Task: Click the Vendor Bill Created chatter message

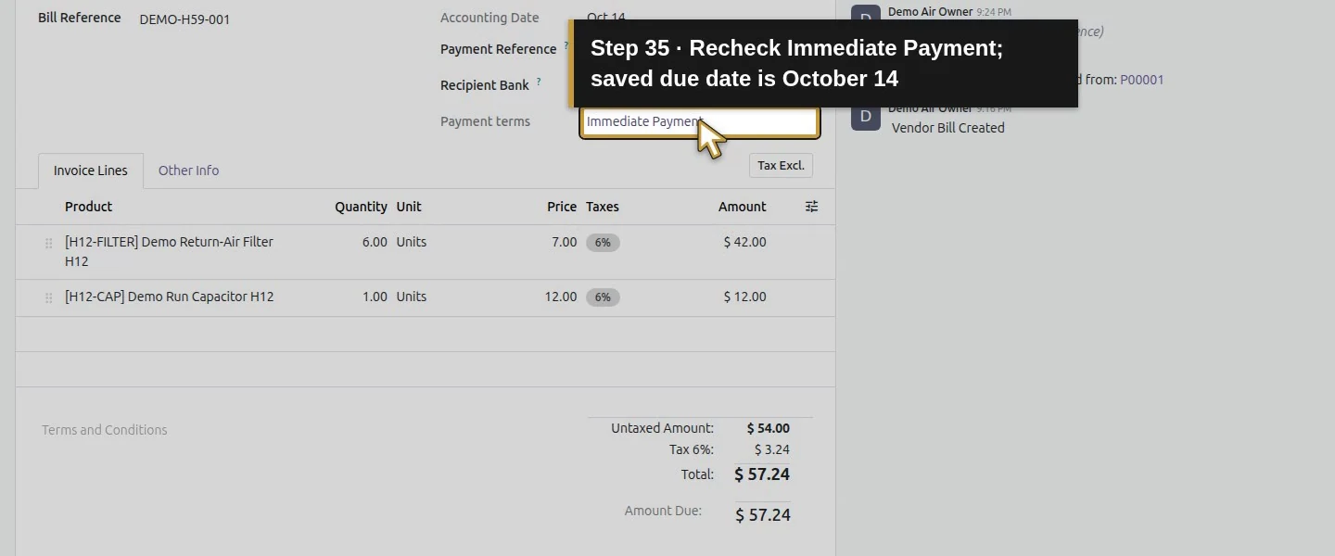Action: point(947,128)
